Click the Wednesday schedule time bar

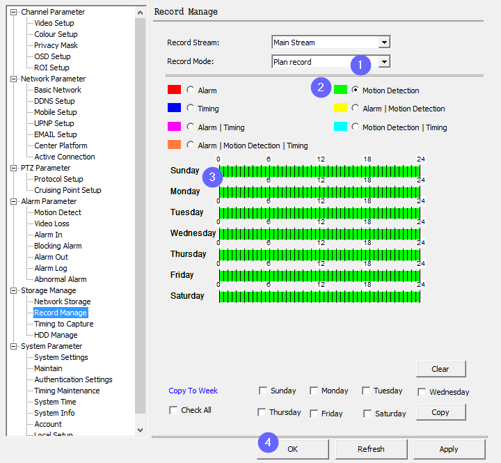pyautogui.click(x=319, y=234)
